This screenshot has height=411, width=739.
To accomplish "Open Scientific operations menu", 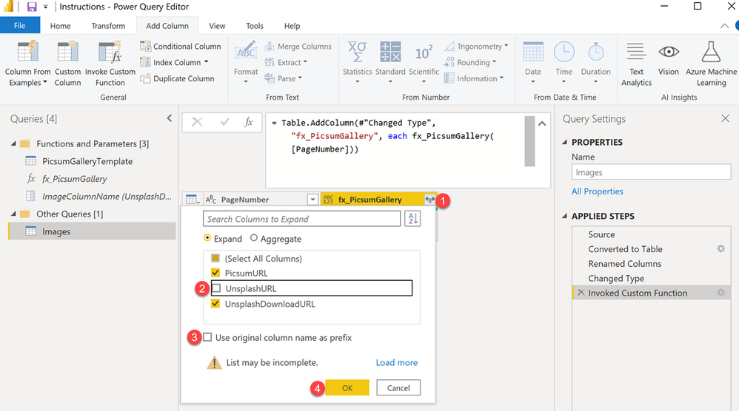I will (x=424, y=64).
